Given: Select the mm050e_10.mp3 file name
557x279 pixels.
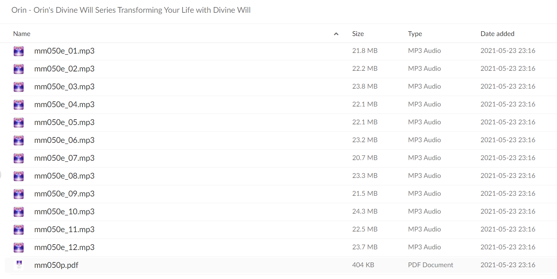Looking at the screenshot, I should (x=64, y=212).
